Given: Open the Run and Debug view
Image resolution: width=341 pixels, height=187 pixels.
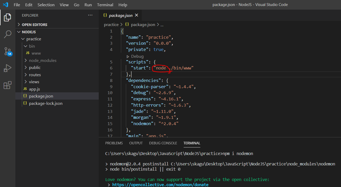Looking at the screenshot, I should point(8,68).
